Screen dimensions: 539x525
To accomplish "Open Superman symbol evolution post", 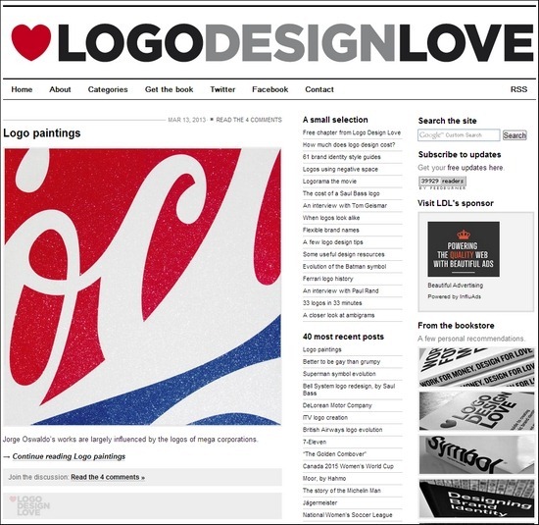I will click(339, 374).
